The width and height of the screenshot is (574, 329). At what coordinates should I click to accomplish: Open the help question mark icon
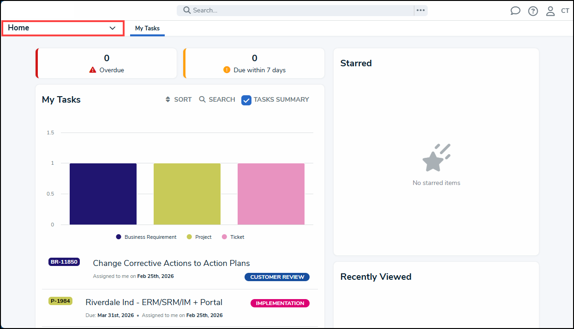click(x=533, y=11)
